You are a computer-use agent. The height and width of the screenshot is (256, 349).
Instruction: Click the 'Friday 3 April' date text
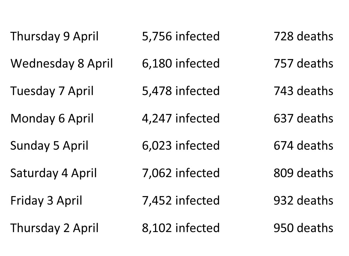click(x=46, y=200)
